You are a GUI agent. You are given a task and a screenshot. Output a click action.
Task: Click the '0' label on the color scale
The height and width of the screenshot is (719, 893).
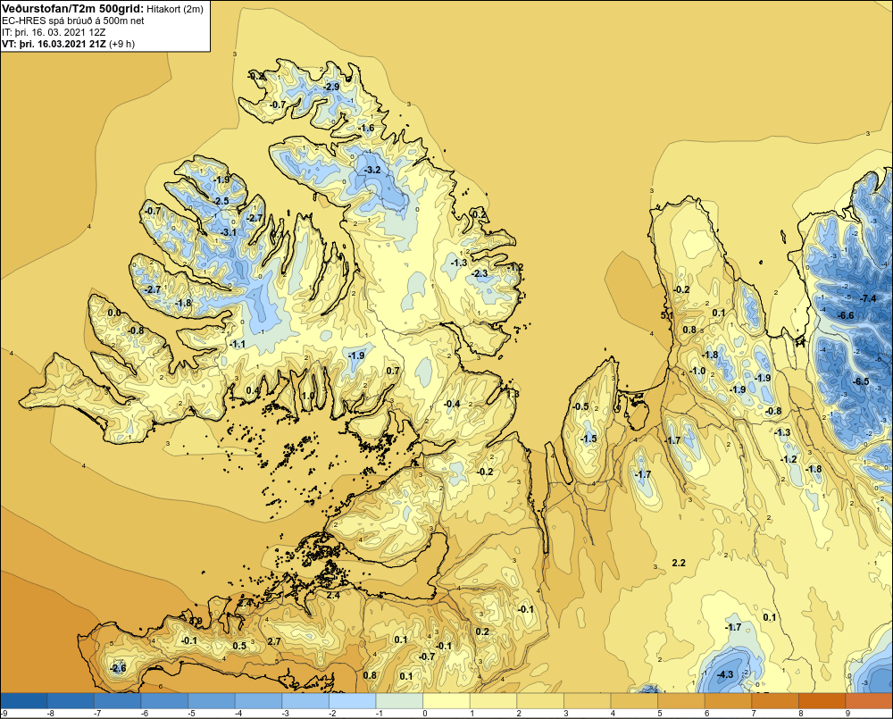tap(425, 714)
